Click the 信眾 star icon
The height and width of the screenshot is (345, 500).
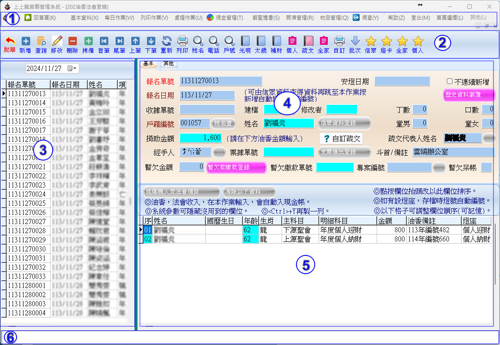(x=371, y=42)
